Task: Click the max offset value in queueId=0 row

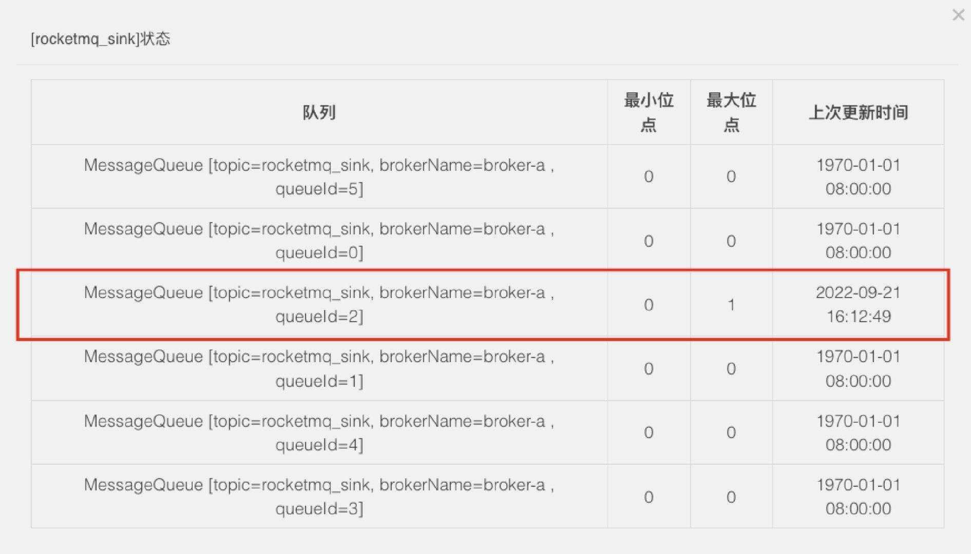Action: pyautogui.click(x=731, y=241)
